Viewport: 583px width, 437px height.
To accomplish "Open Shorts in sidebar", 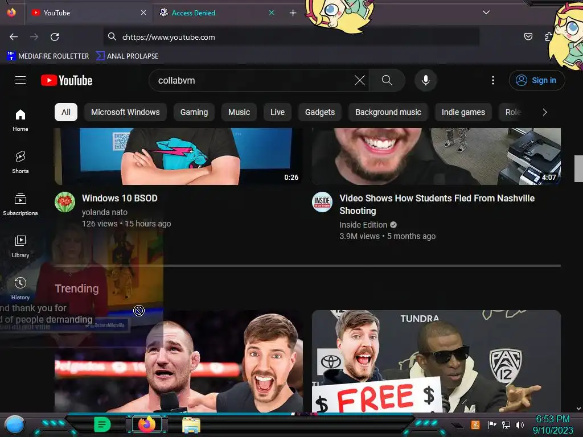I will pos(20,162).
